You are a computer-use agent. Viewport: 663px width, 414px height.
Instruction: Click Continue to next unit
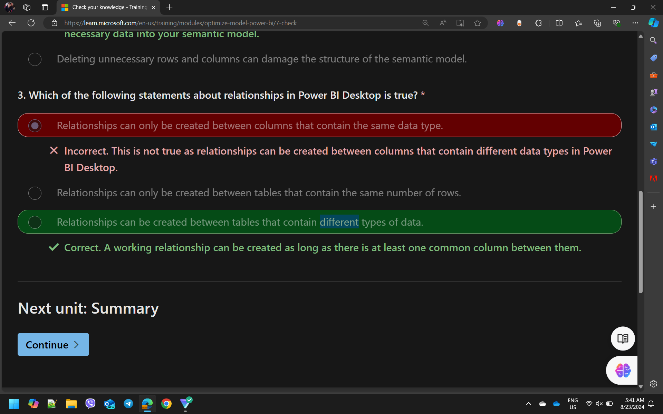pyautogui.click(x=53, y=344)
